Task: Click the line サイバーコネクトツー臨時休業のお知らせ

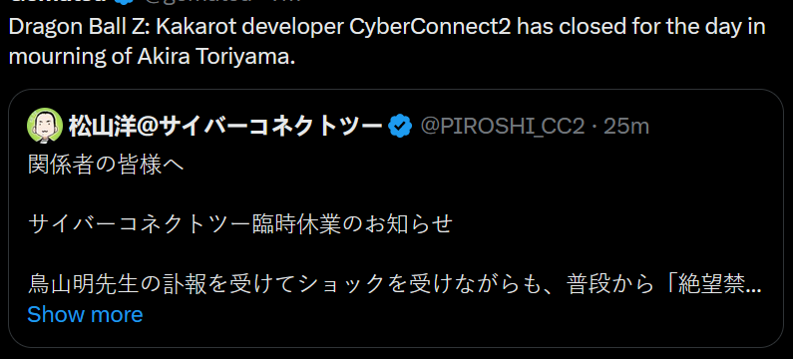Action: coord(239,223)
